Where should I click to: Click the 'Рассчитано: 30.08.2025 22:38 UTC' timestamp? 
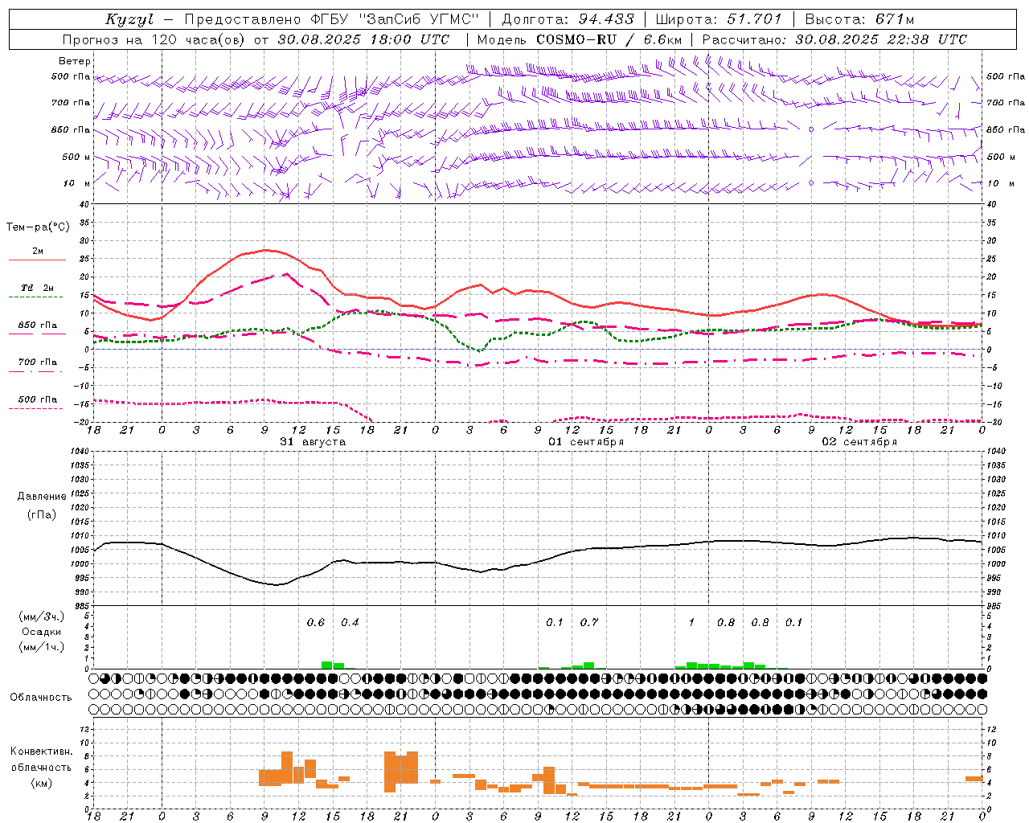[x=834, y=39]
